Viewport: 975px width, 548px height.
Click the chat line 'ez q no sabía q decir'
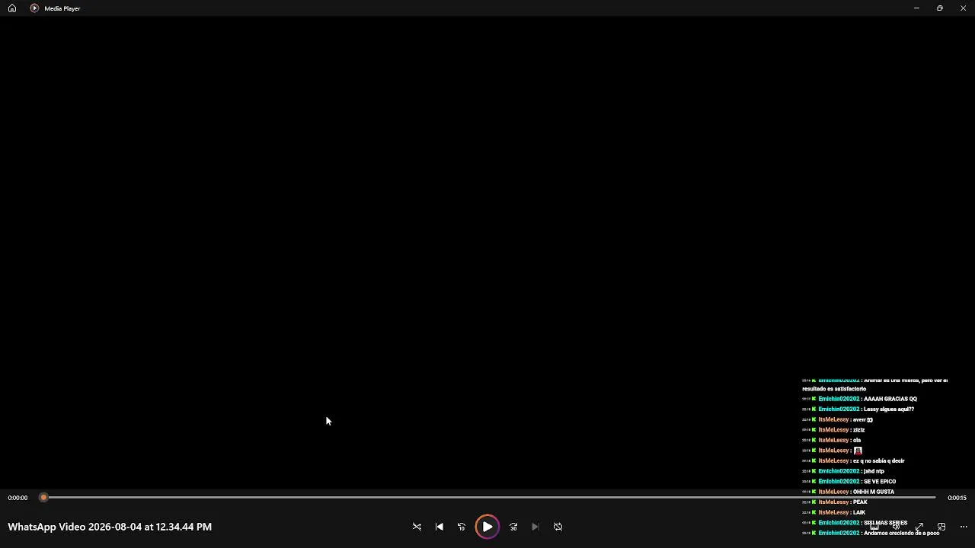(853, 461)
